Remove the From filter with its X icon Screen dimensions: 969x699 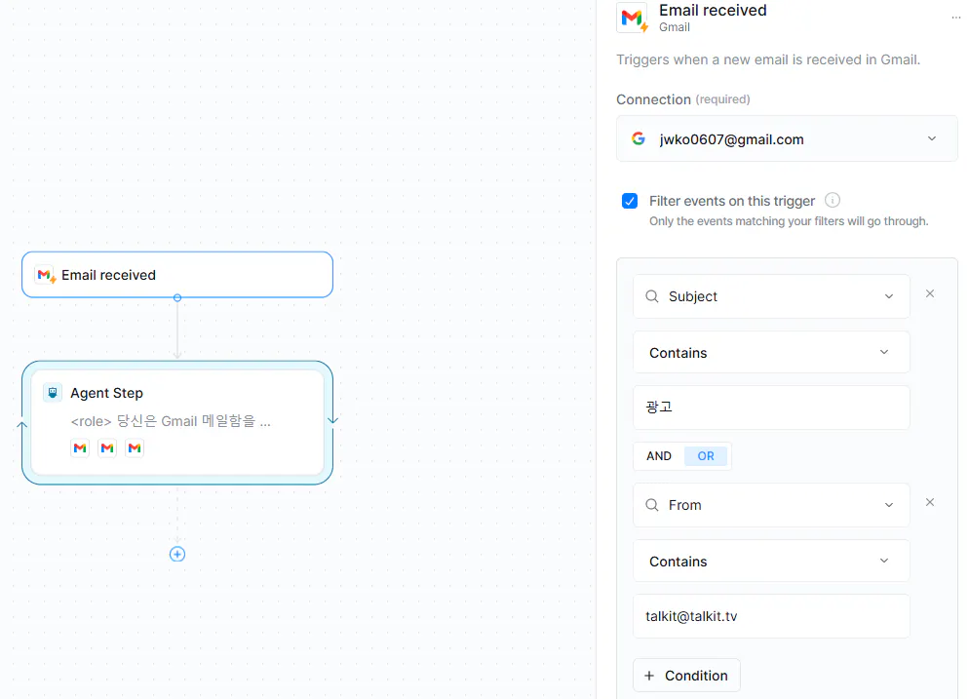pyautogui.click(x=929, y=501)
